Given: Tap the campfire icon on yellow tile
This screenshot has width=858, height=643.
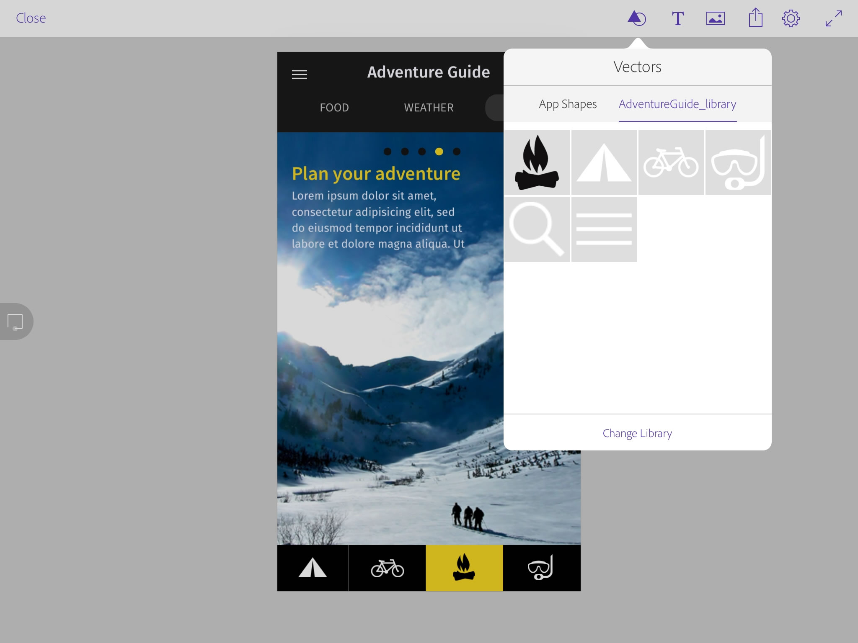Looking at the screenshot, I should tap(464, 568).
